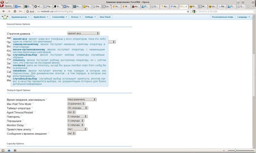The height and width of the screenshot is (153, 256).
Task: Open the Applications menu
Action: pyautogui.click(x=41, y=17)
